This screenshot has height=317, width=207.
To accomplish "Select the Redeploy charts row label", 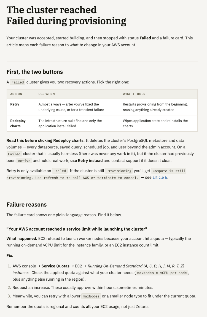I will coord(18,123).
